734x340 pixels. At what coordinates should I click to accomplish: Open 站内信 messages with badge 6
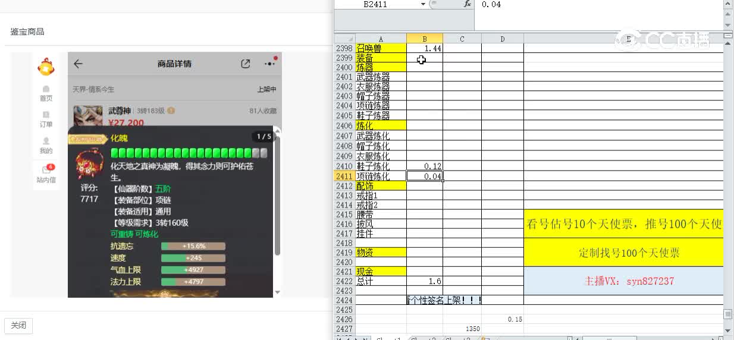(46, 174)
